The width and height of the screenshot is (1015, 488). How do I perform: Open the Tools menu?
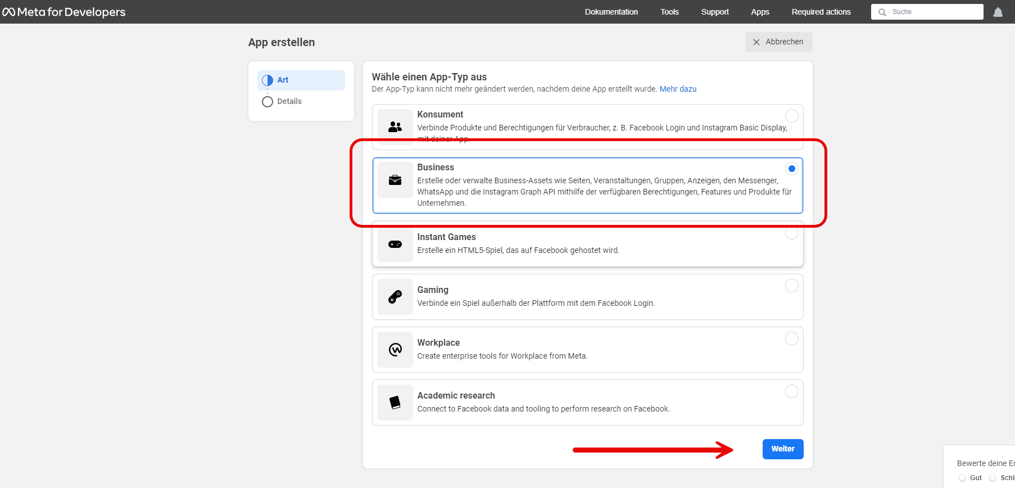click(x=669, y=12)
